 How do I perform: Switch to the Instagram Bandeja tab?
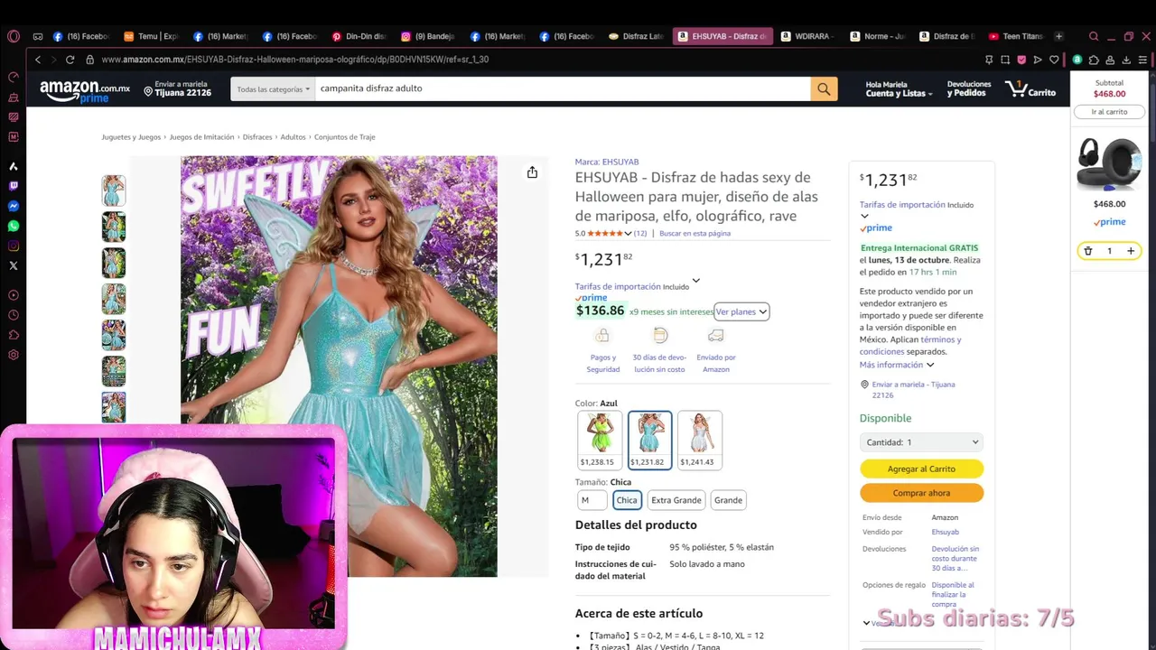point(429,36)
